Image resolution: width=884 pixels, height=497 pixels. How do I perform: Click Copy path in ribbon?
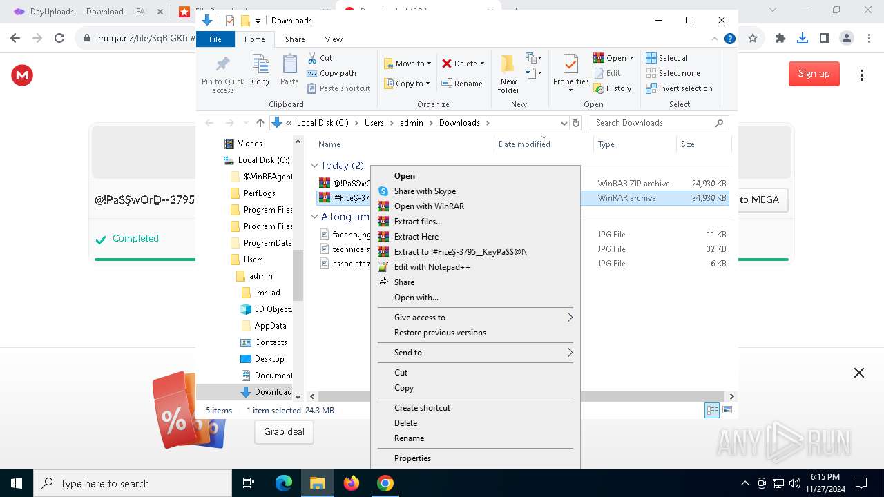tap(331, 73)
